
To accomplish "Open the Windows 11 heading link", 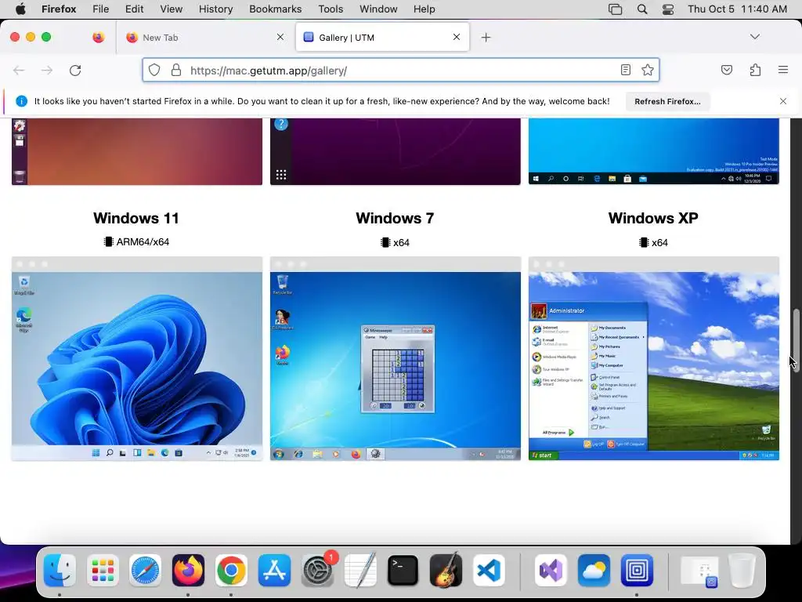I will pos(136,218).
